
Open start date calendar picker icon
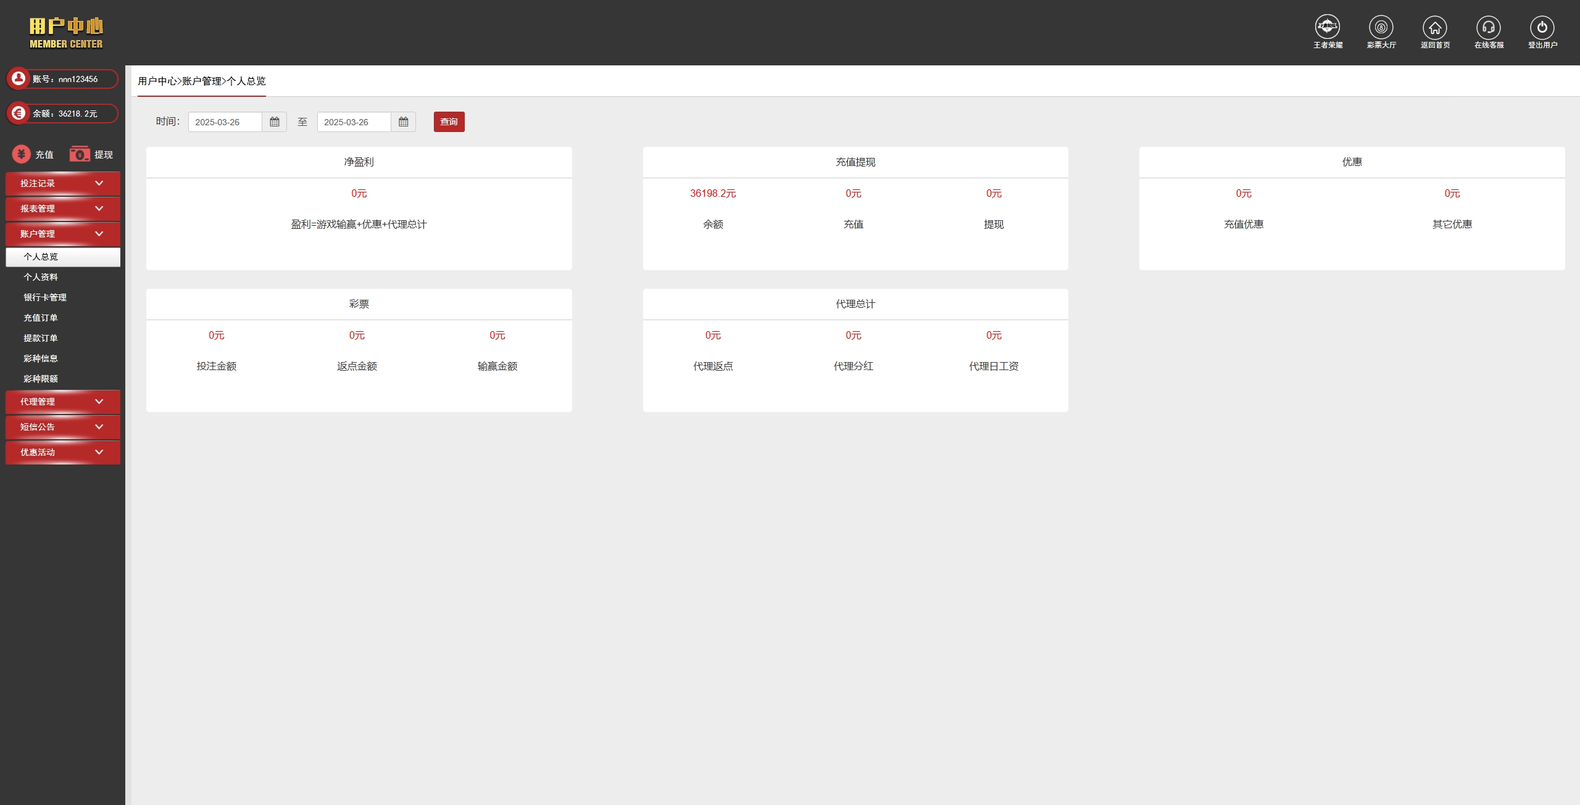[275, 122]
